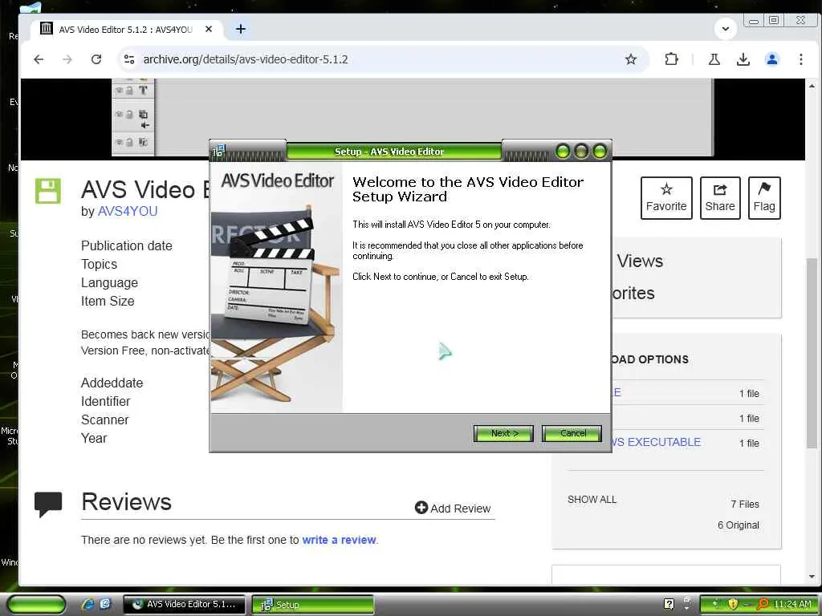Image resolution: width=822 pixels, height=616 pixels.
Task: Click Add Review
Action: (453, 508)
